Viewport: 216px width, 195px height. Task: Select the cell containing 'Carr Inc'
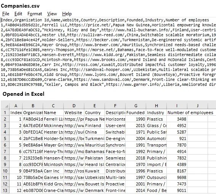click(53, 171)
